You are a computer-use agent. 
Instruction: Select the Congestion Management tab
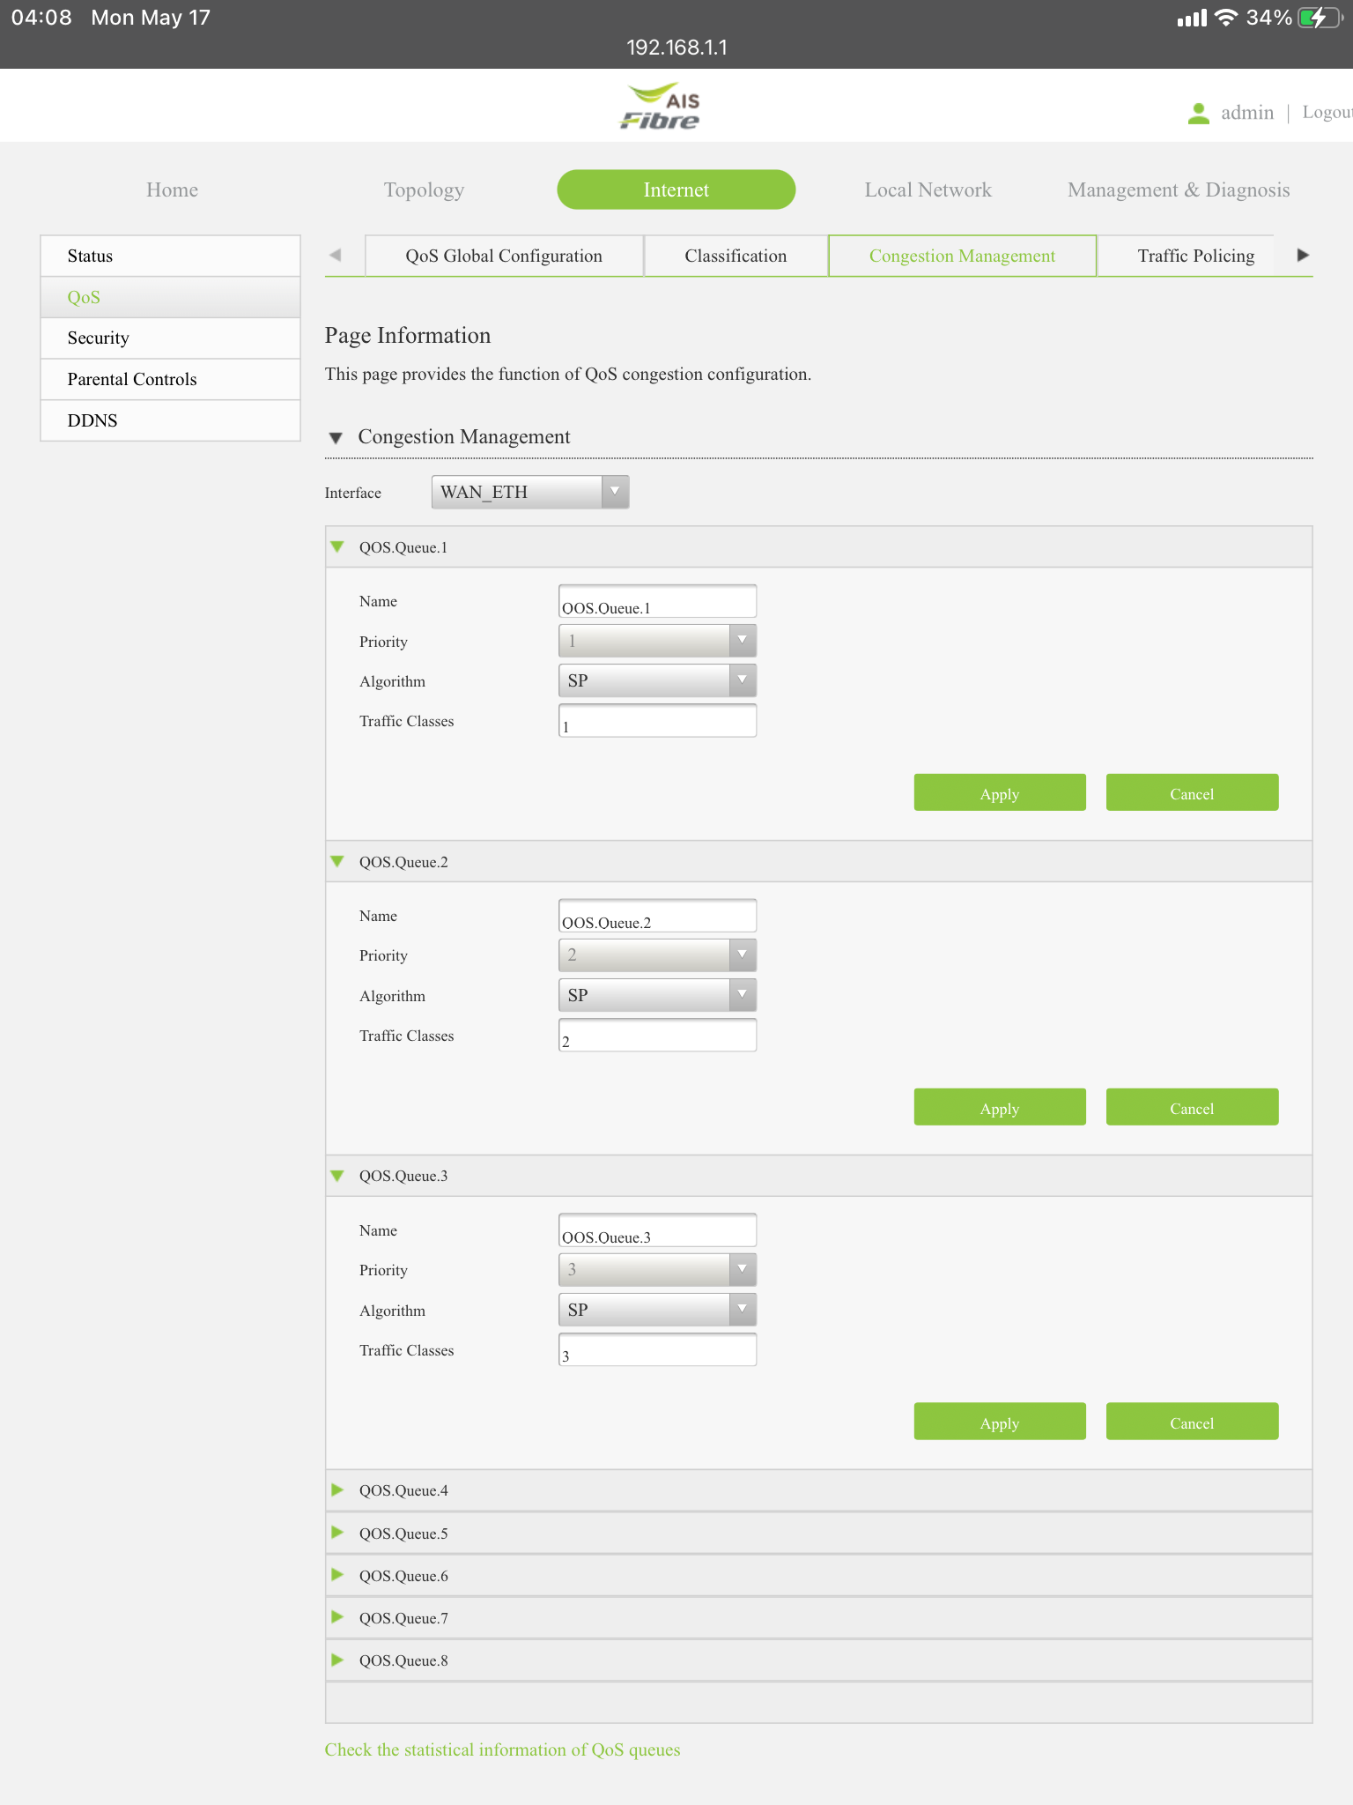(x=962, y=256)
